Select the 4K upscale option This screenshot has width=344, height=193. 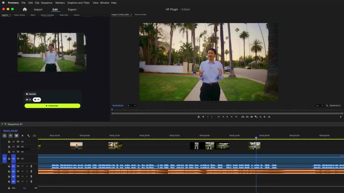(x=37, y=100)
